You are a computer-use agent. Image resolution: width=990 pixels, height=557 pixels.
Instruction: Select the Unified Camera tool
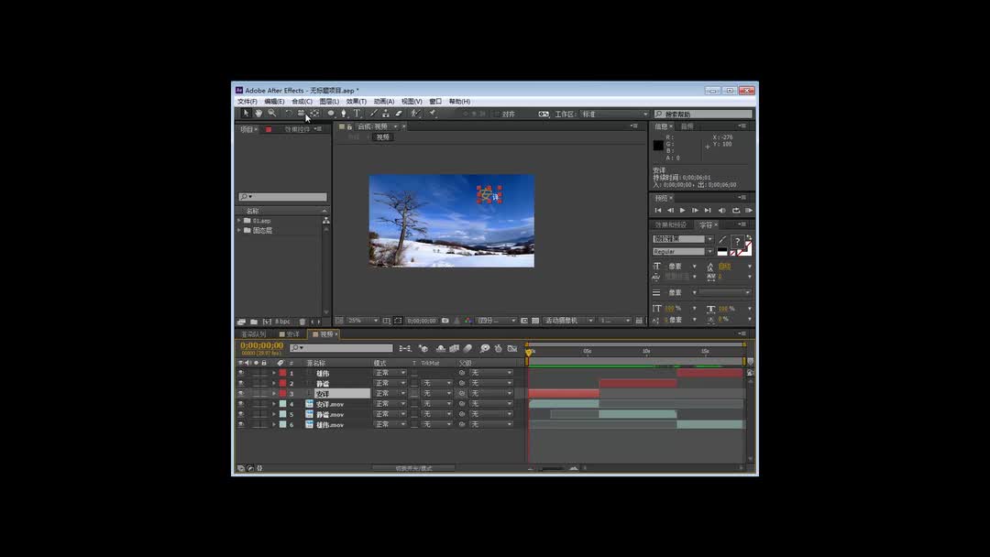[x=302, y=114]
